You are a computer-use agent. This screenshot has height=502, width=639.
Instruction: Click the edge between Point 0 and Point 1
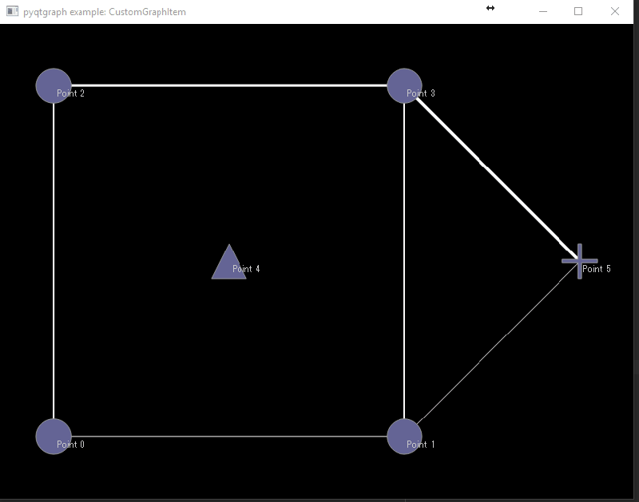coord(232,436)
